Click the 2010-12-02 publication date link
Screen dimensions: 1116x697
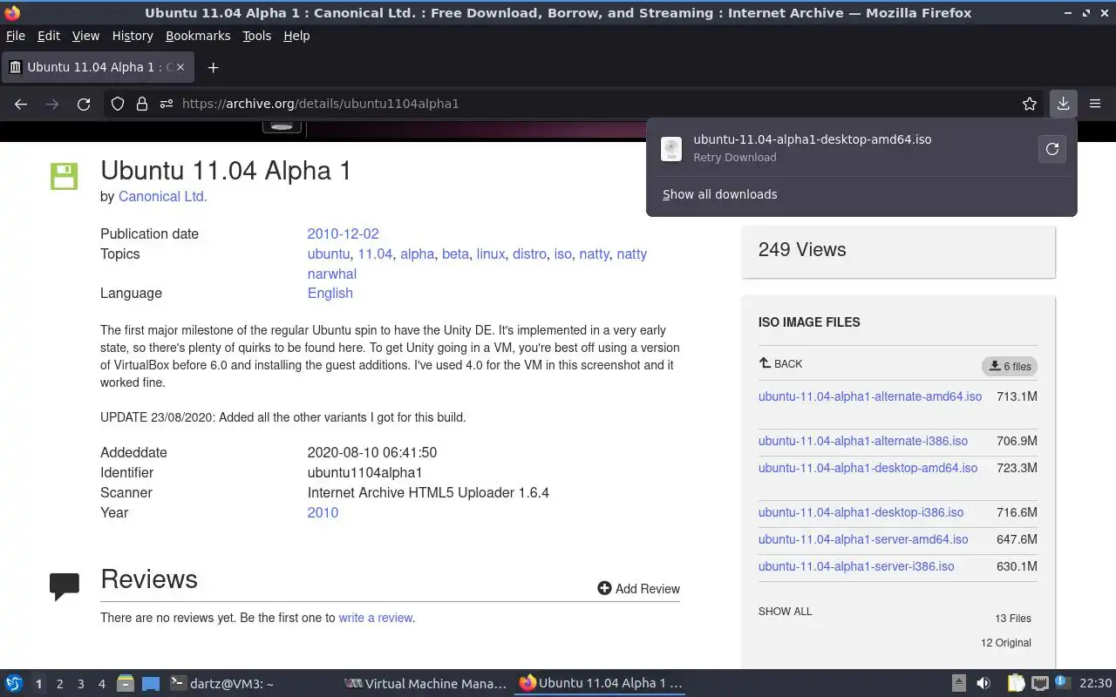point(343,233)
